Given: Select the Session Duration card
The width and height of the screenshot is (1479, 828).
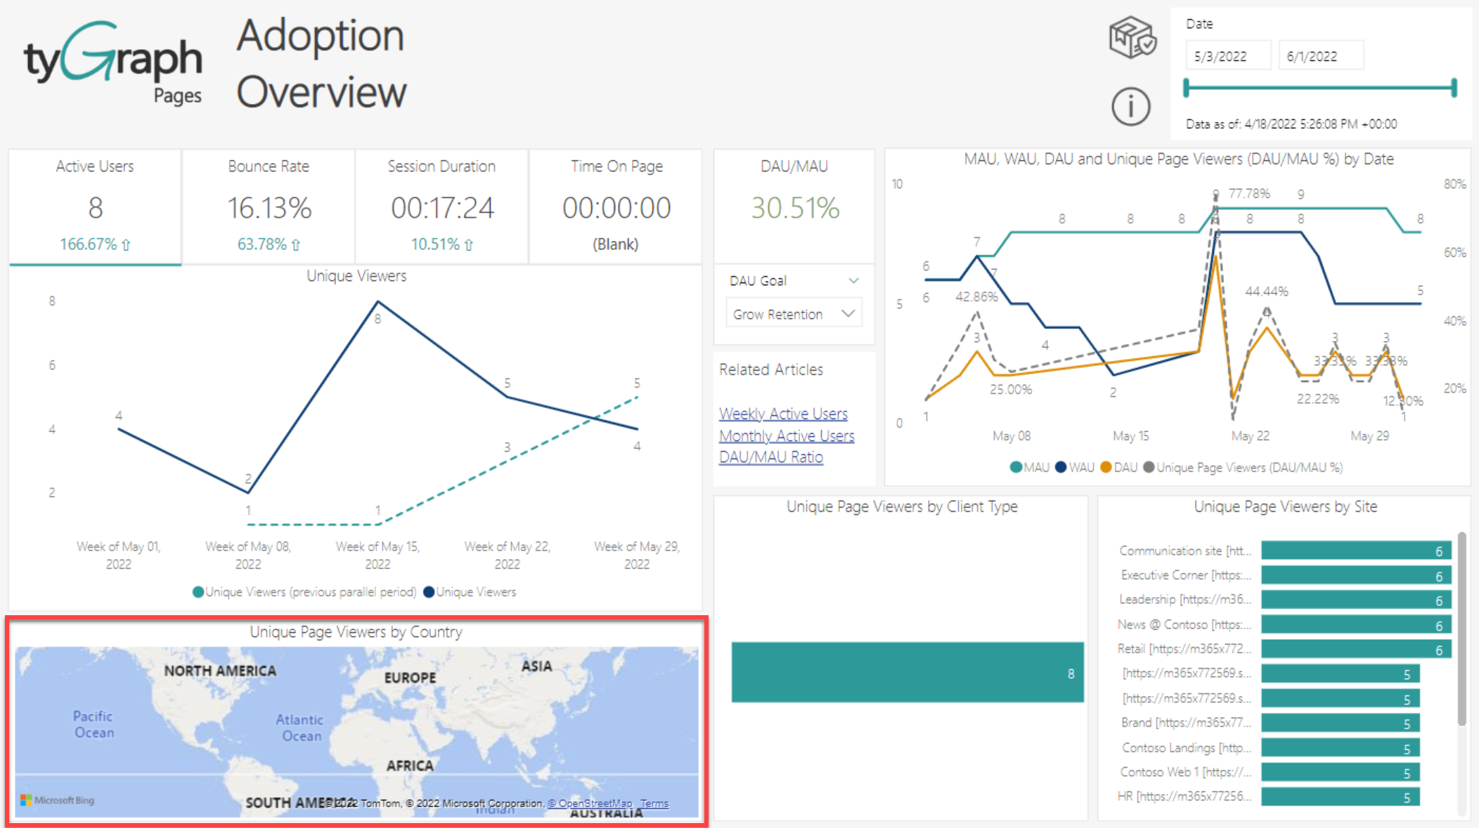Looking at the screenshot, I should coord(441,206).
